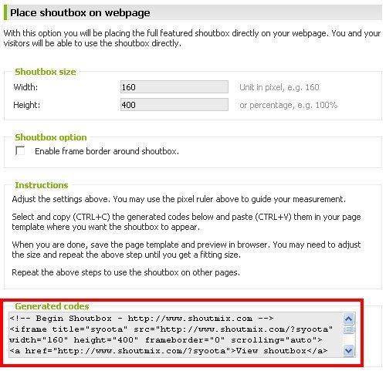Enable frame border around shoutbox checkbox
386x378 pixels.
[20, 150]
